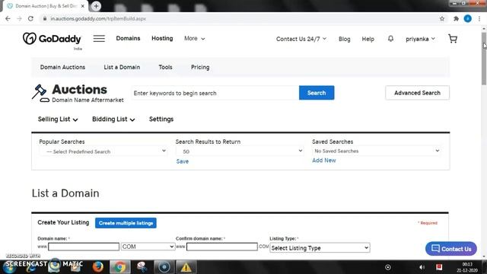Click Create multiple listings button
487x274 pixels.
(126, 223)
